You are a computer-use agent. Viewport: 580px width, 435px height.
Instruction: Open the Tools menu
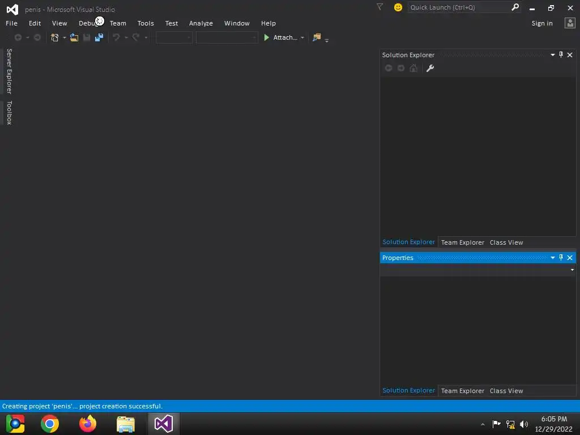(146, 23)
